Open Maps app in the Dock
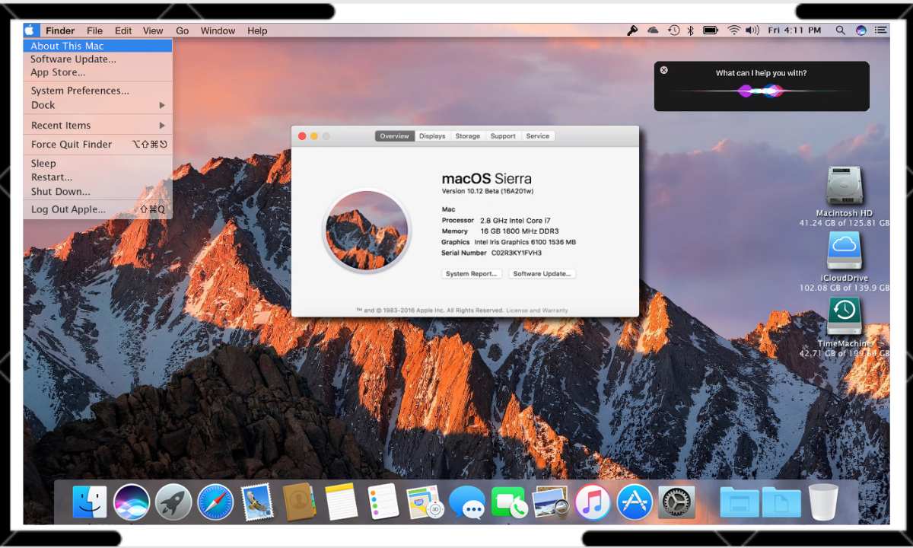 pyautogui.click(x=425, y=502)
